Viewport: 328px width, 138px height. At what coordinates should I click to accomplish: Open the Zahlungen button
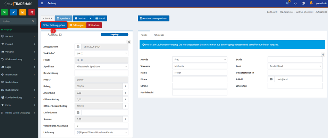click(x=77, y=25)
